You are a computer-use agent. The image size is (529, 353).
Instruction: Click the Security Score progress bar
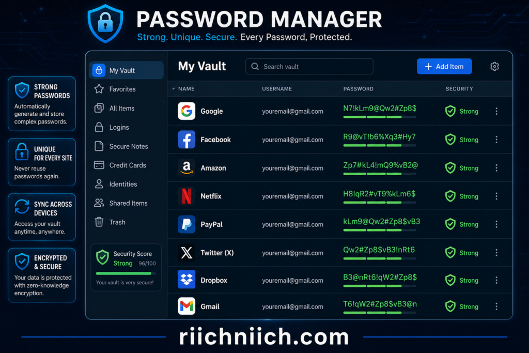[x=126, y=273]
